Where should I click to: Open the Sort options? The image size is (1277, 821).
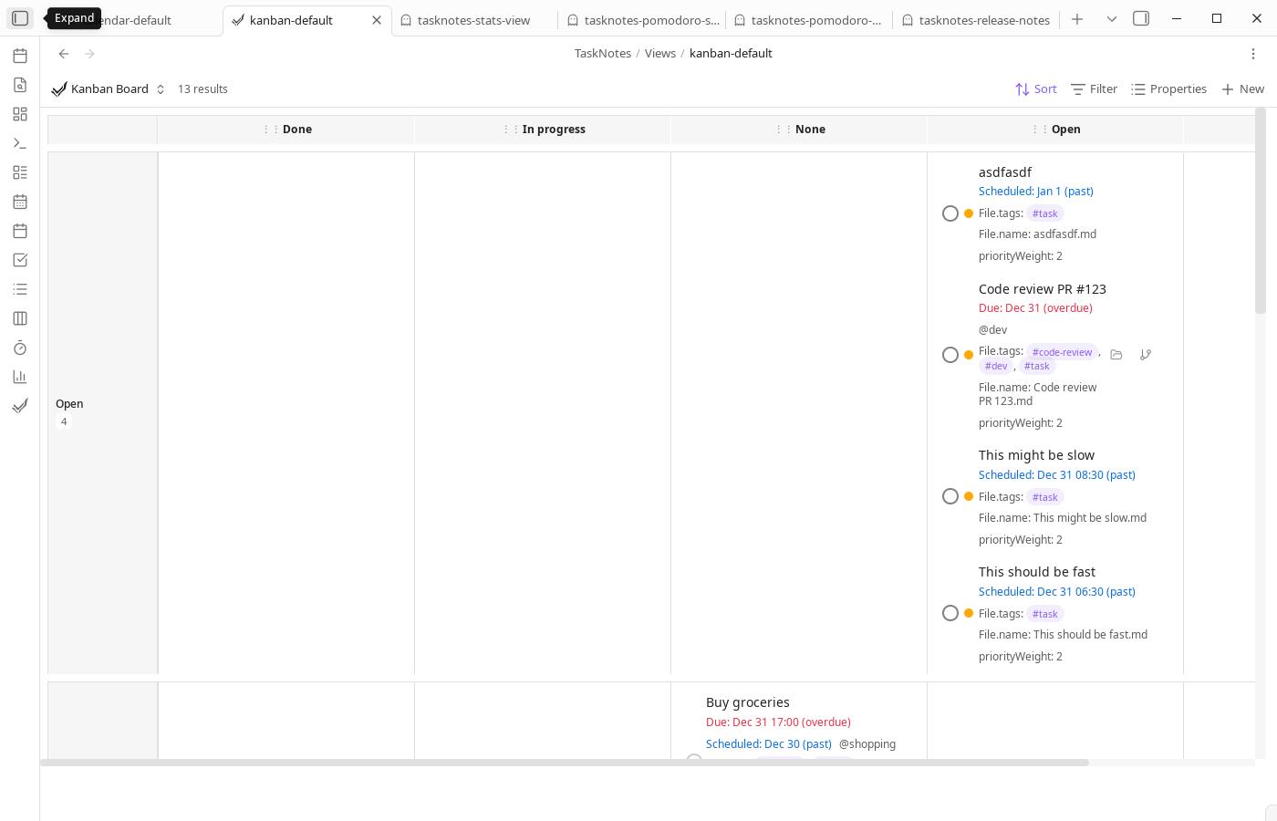point(1035,88)
